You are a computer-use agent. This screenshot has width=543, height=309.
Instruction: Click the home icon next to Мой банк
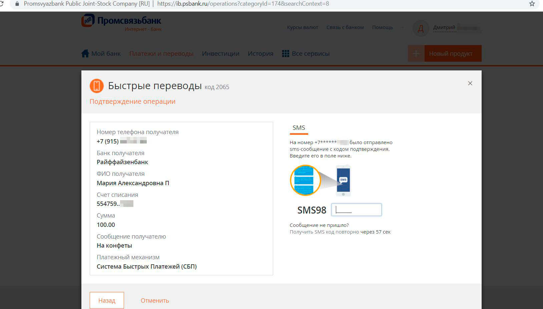pyautogui.click(x=85, y=53)
